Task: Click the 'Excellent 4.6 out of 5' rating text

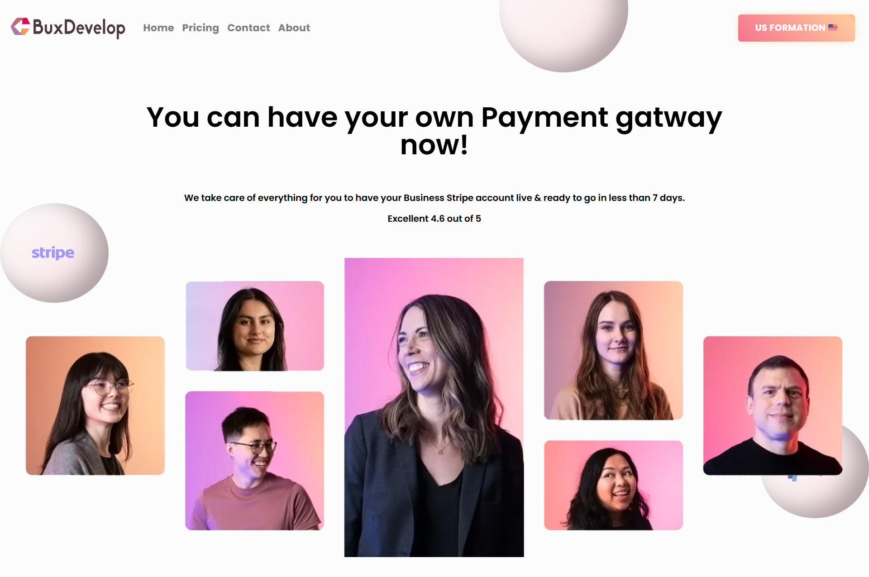Action: click(434, 219)
